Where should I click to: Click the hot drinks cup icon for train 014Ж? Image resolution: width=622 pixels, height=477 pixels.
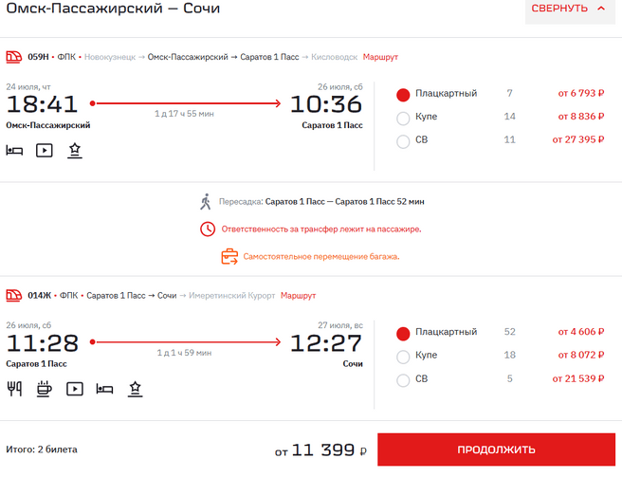[x=44, y=388]
